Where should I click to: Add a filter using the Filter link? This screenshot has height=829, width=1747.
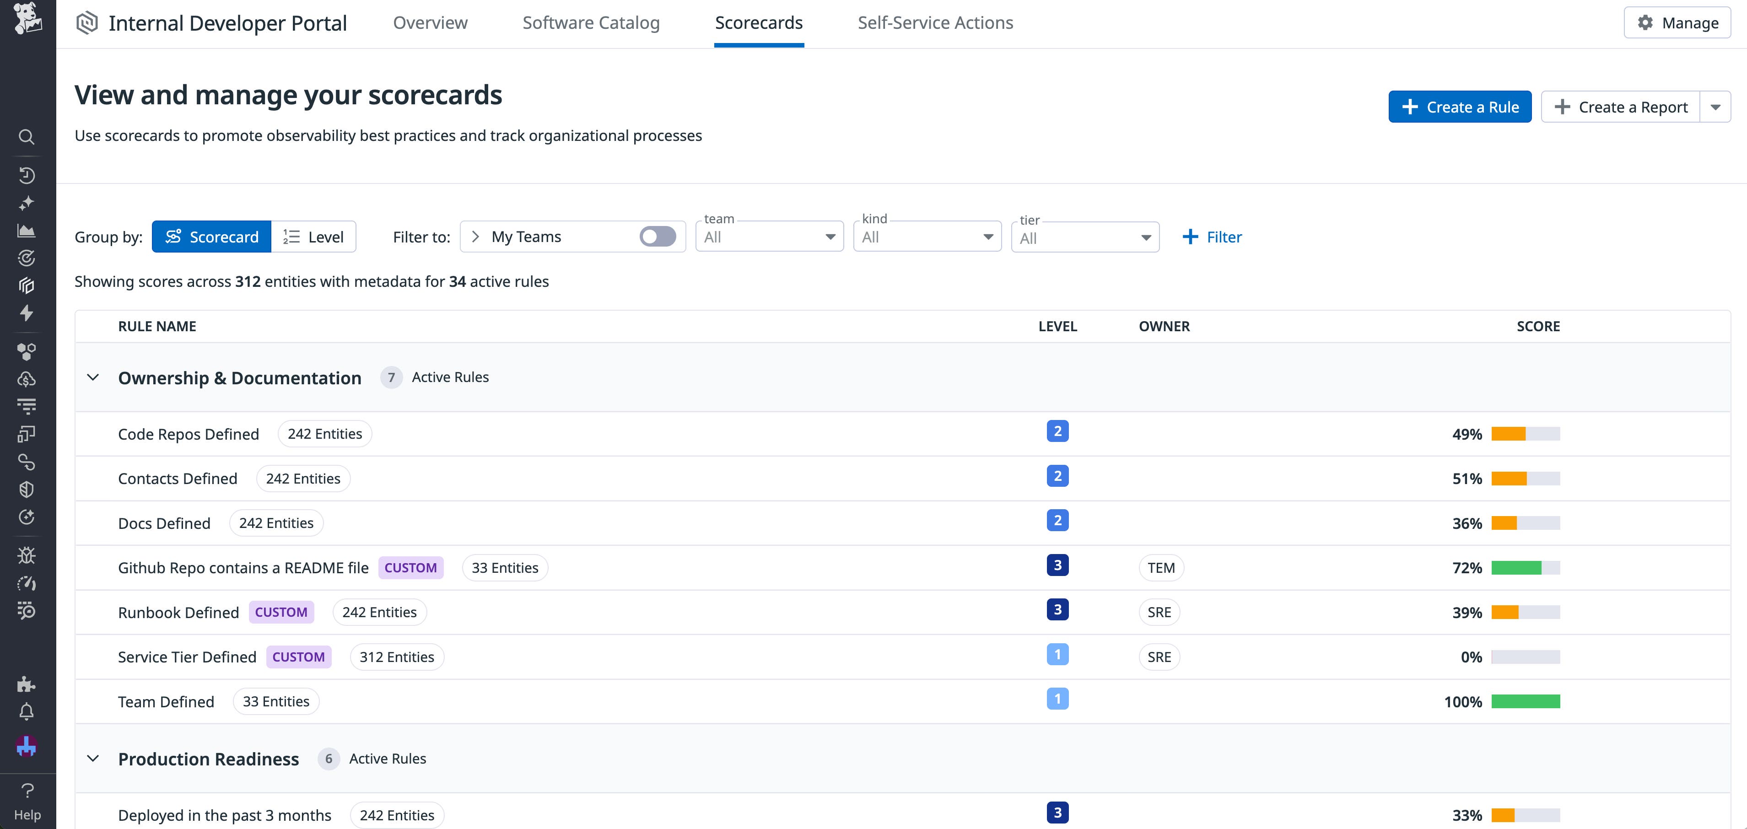click(1213, 237)
